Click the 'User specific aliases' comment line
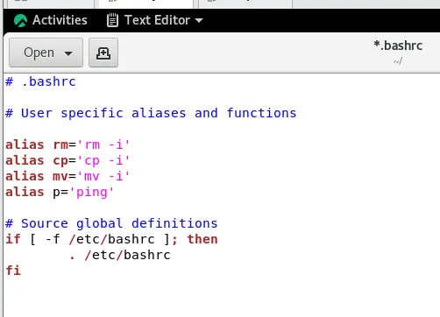 [151, 113]
